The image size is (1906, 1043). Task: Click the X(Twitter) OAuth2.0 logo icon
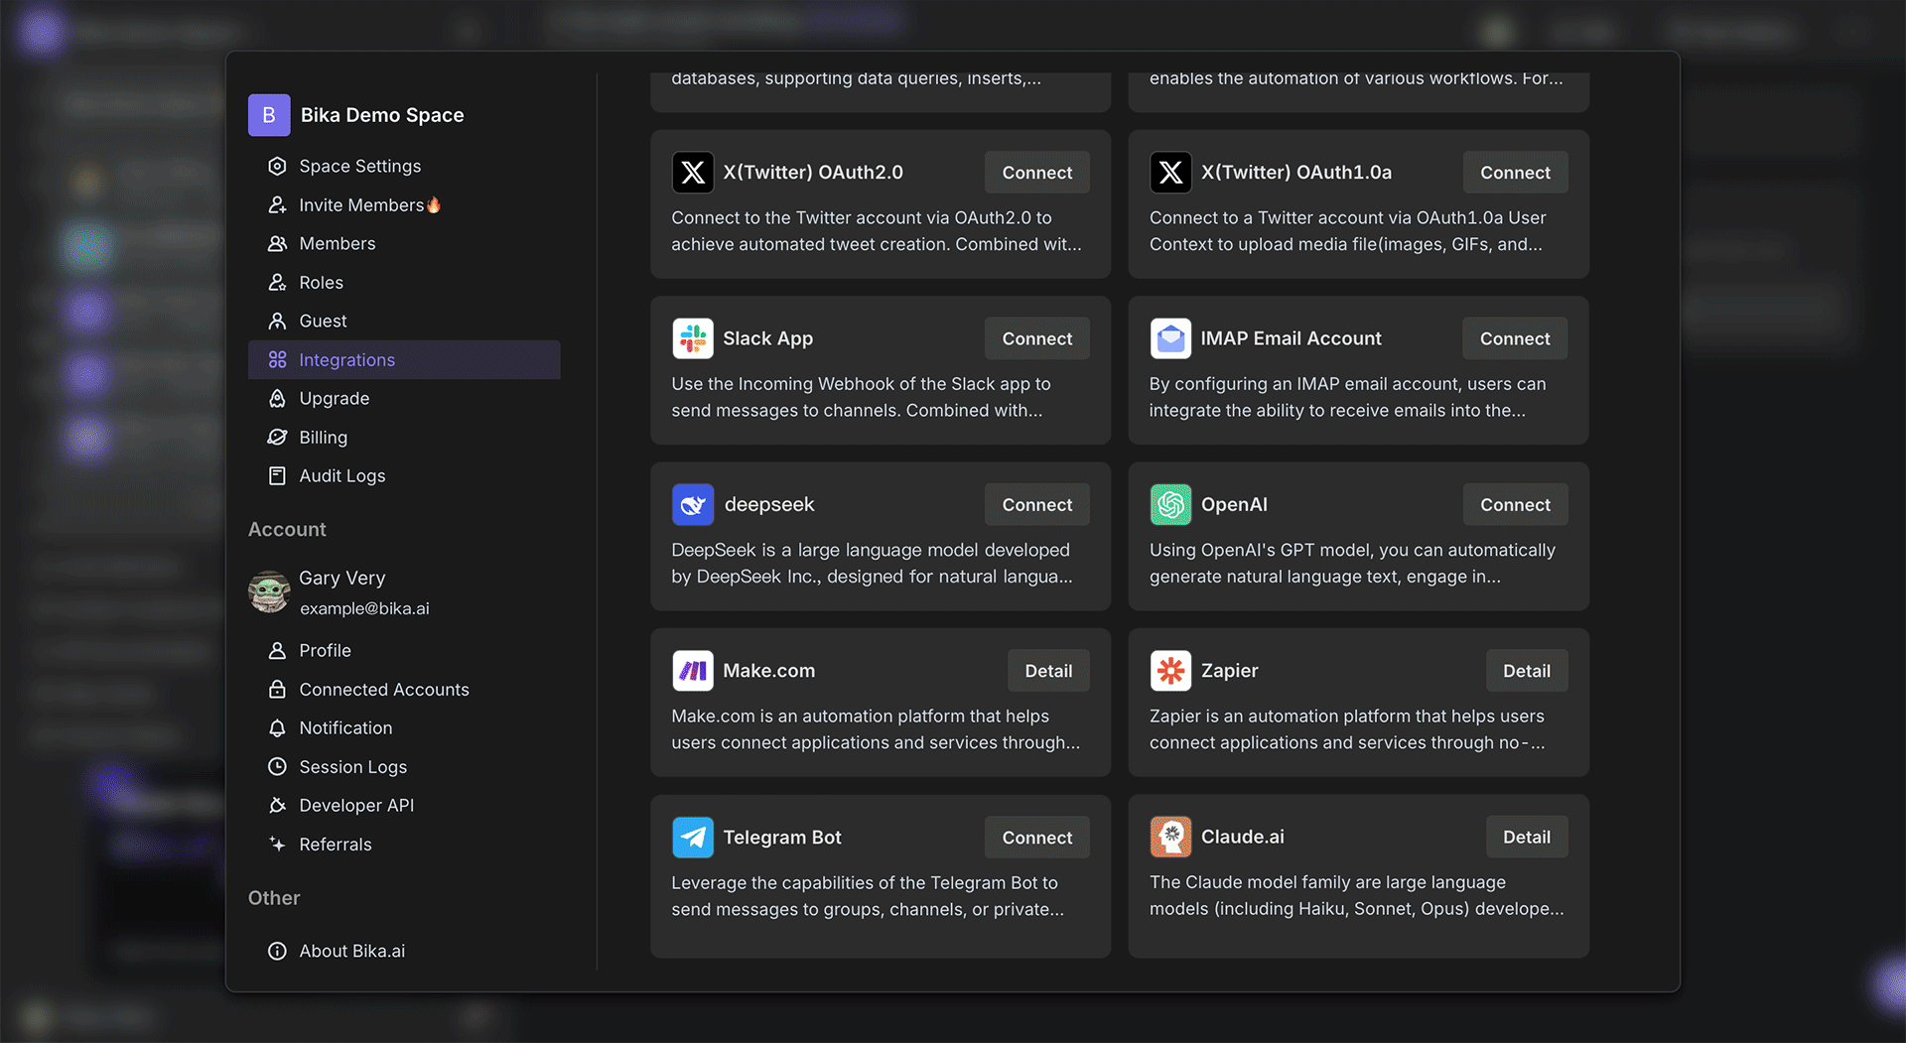(x=692, y=172)
